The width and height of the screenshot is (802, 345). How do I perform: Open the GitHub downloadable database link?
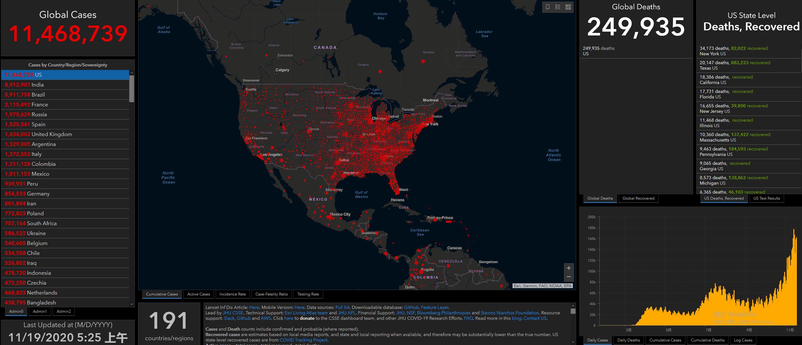pos(411,307)
